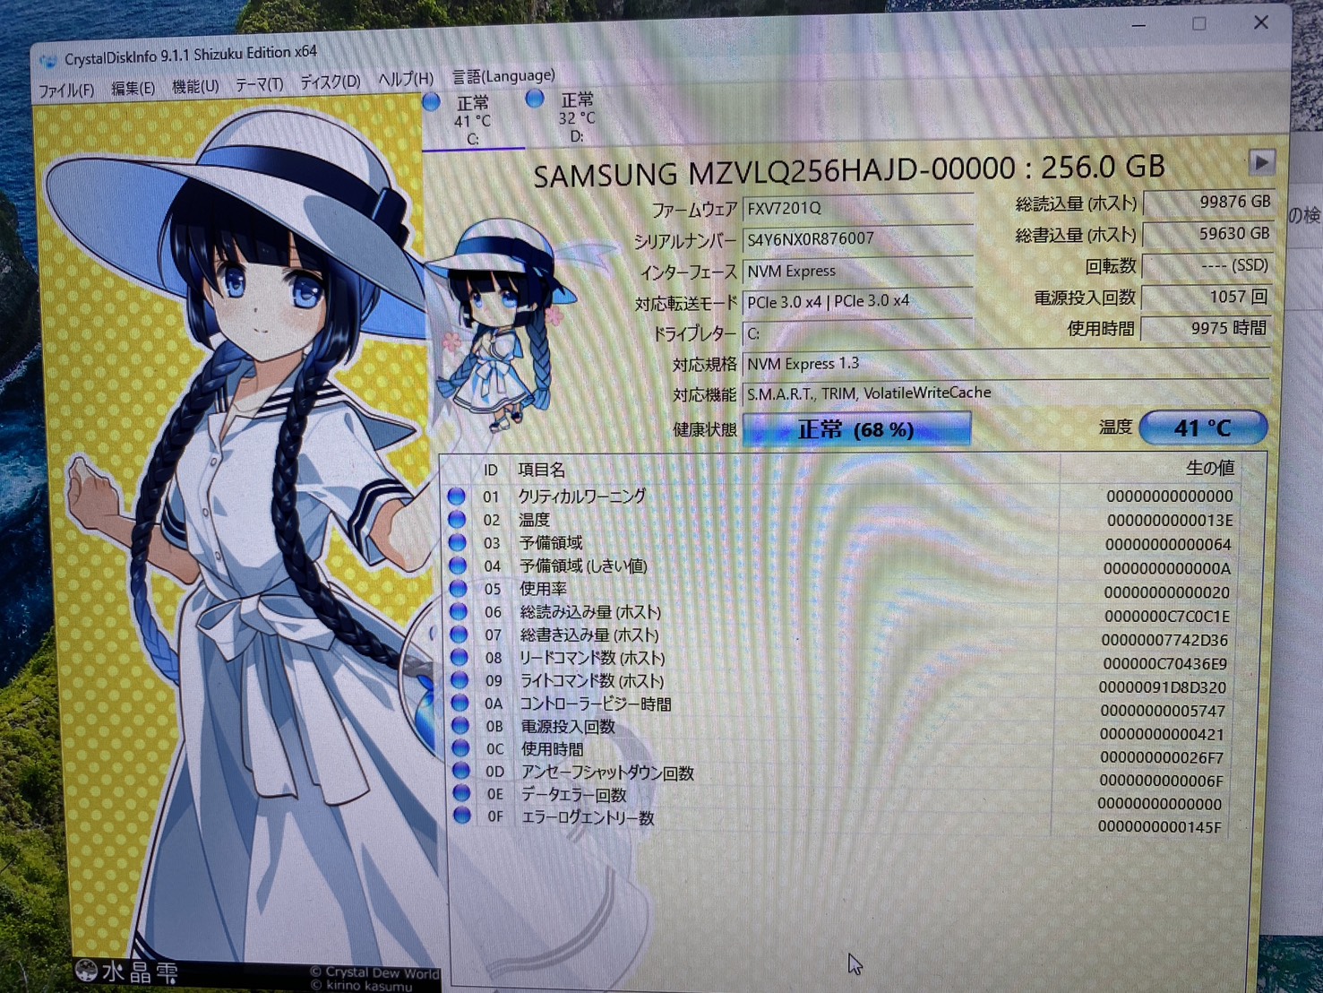Click the 項目名 column header
The width and height of the screenshot is (1323, 993).
point(541,470)
